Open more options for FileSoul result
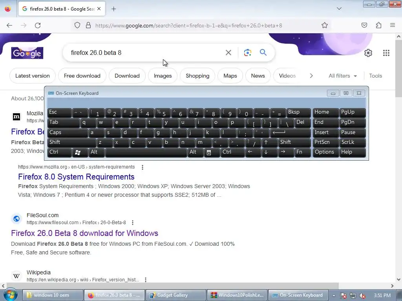 (133, 223)
